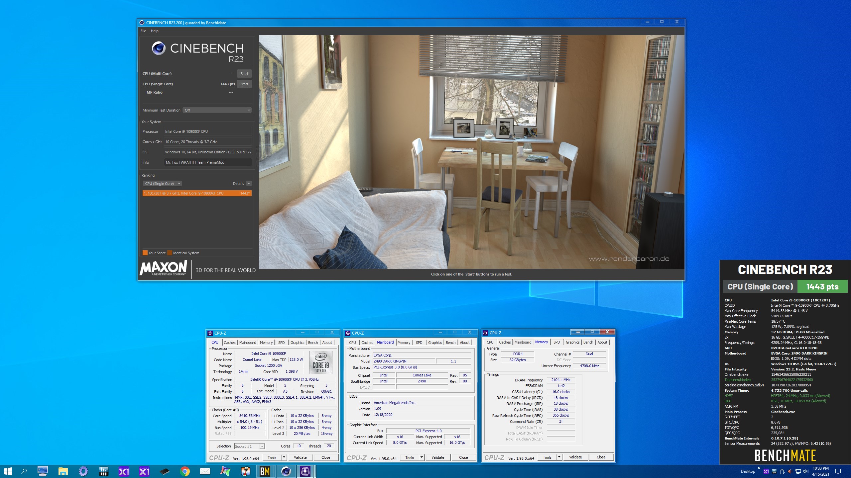Open Minimum Test Duration dropdown
This screenshot has width=851, height=478.
pos(217,110)
